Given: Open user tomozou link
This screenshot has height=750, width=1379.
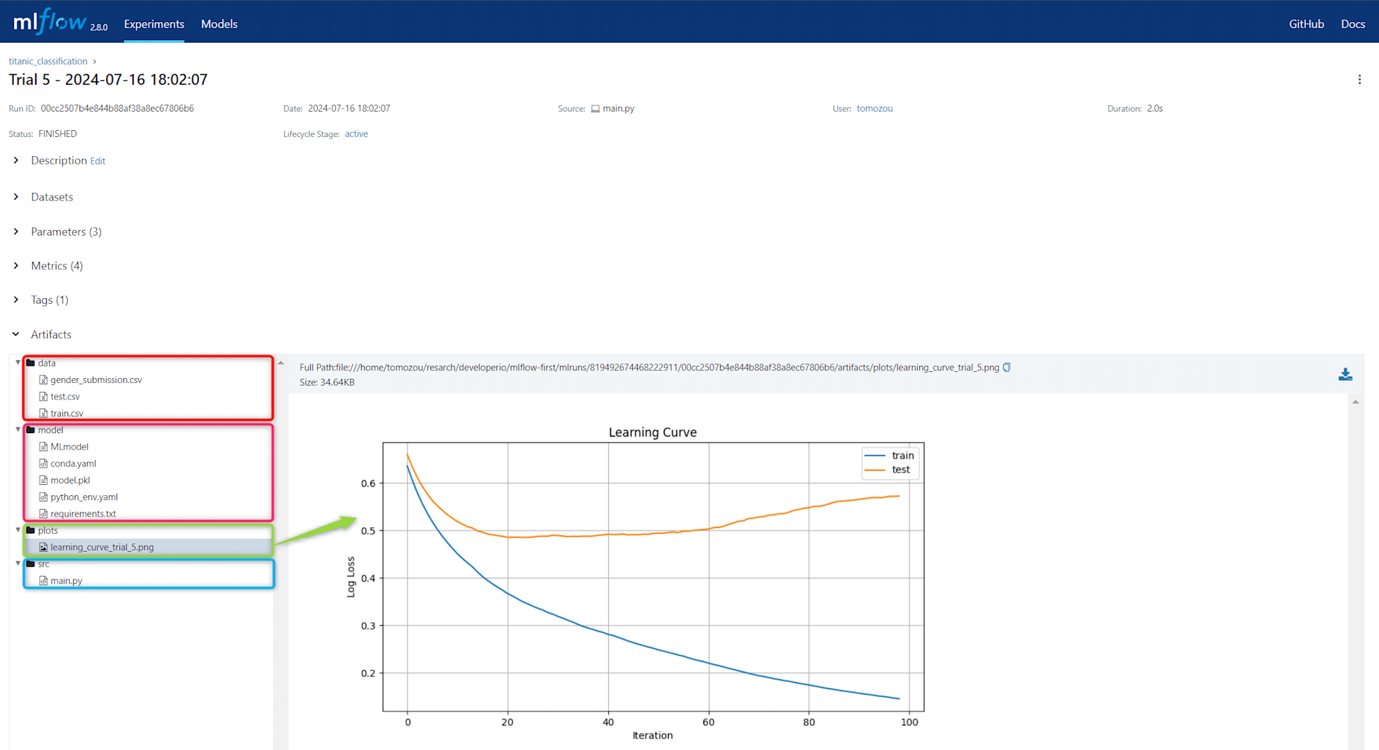Looking at the screenshot, I should click(x=874, y=109).
